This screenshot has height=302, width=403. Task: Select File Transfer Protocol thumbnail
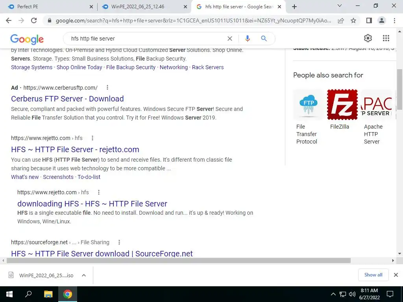309,105
